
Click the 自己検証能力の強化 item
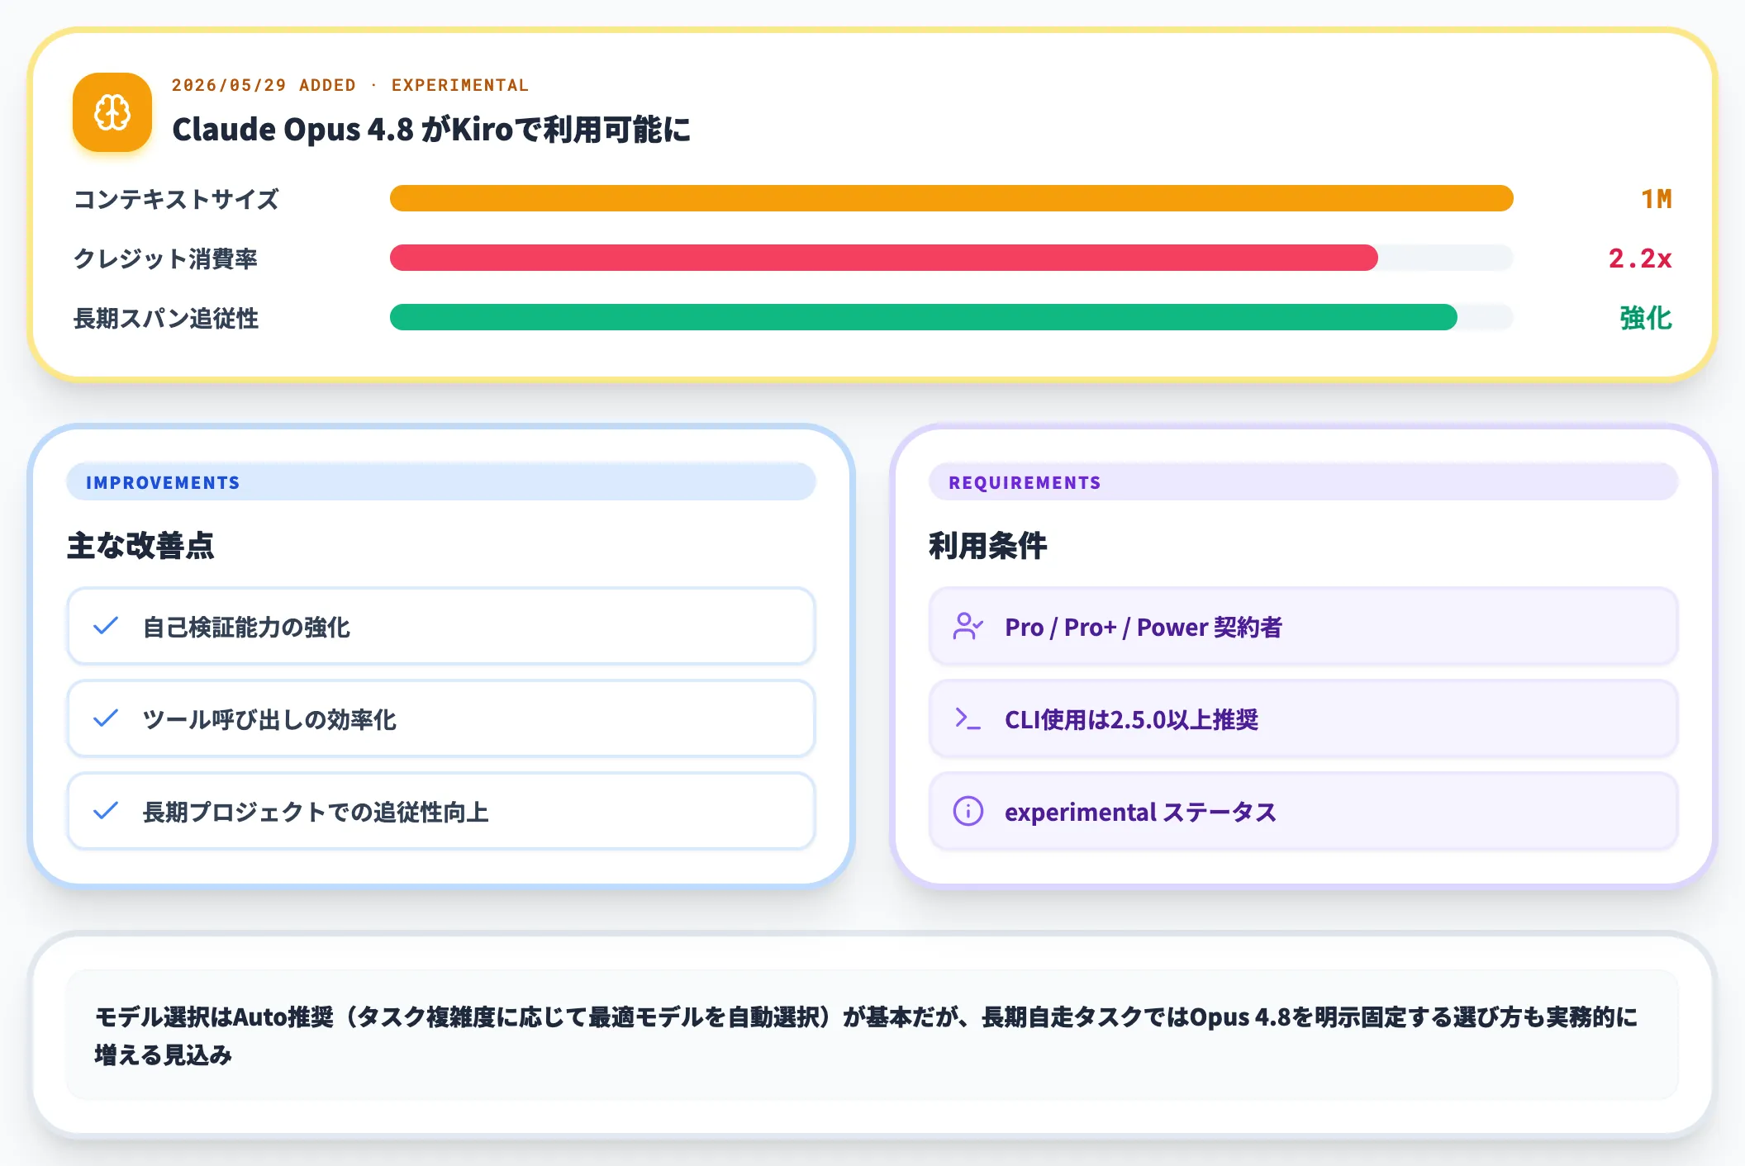coord(441,626)
